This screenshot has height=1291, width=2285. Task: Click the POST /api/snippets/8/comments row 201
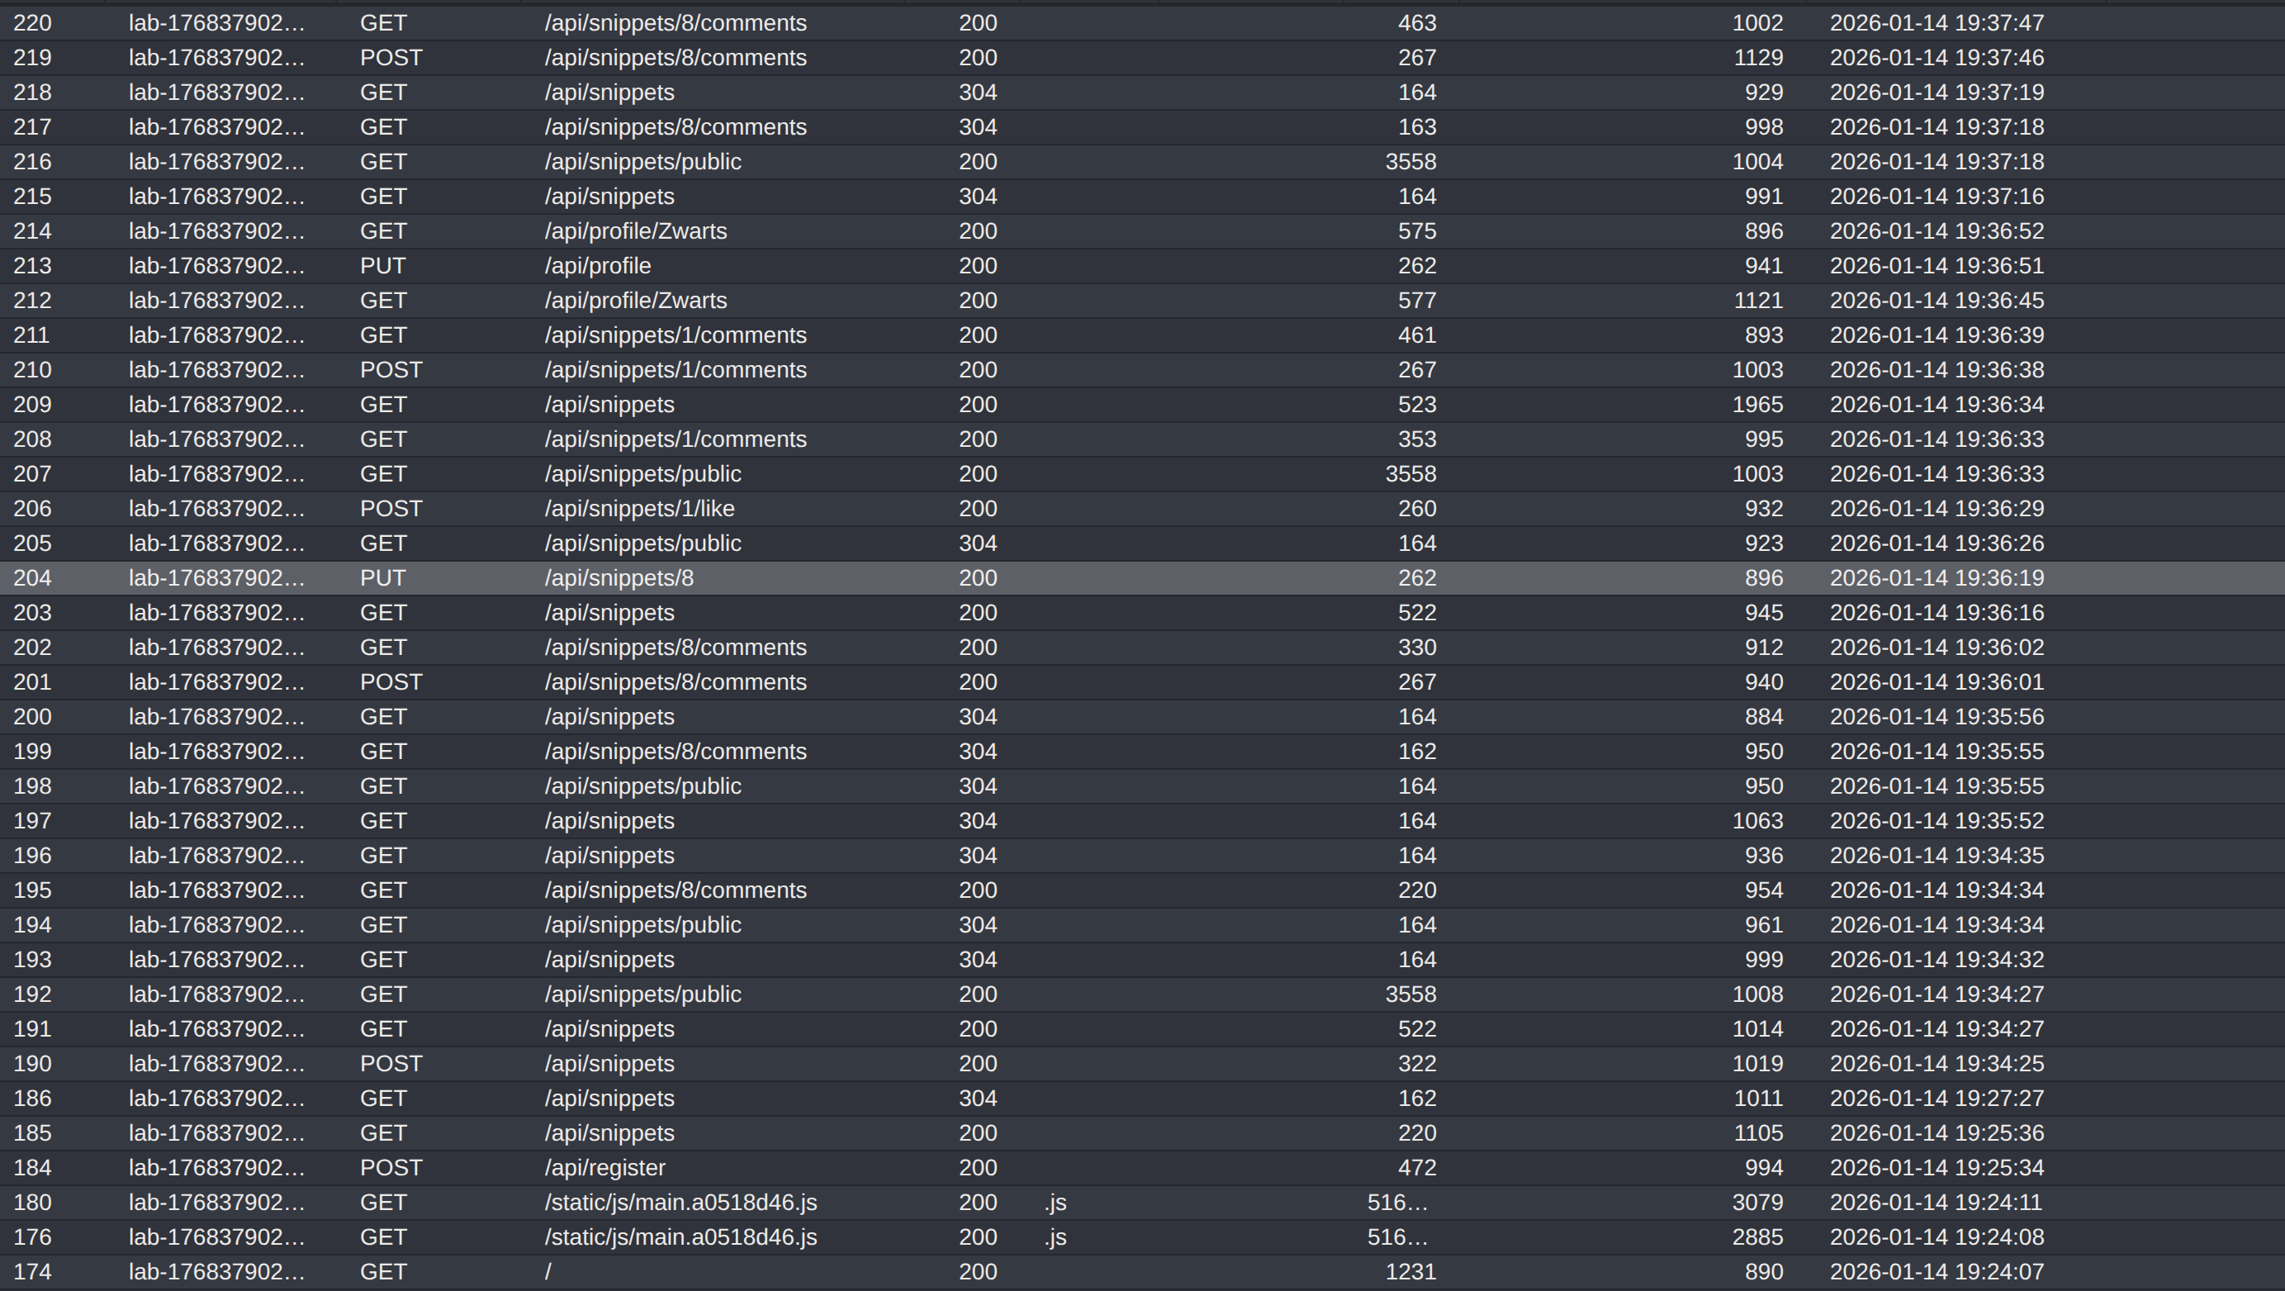[x=676, y=681]
